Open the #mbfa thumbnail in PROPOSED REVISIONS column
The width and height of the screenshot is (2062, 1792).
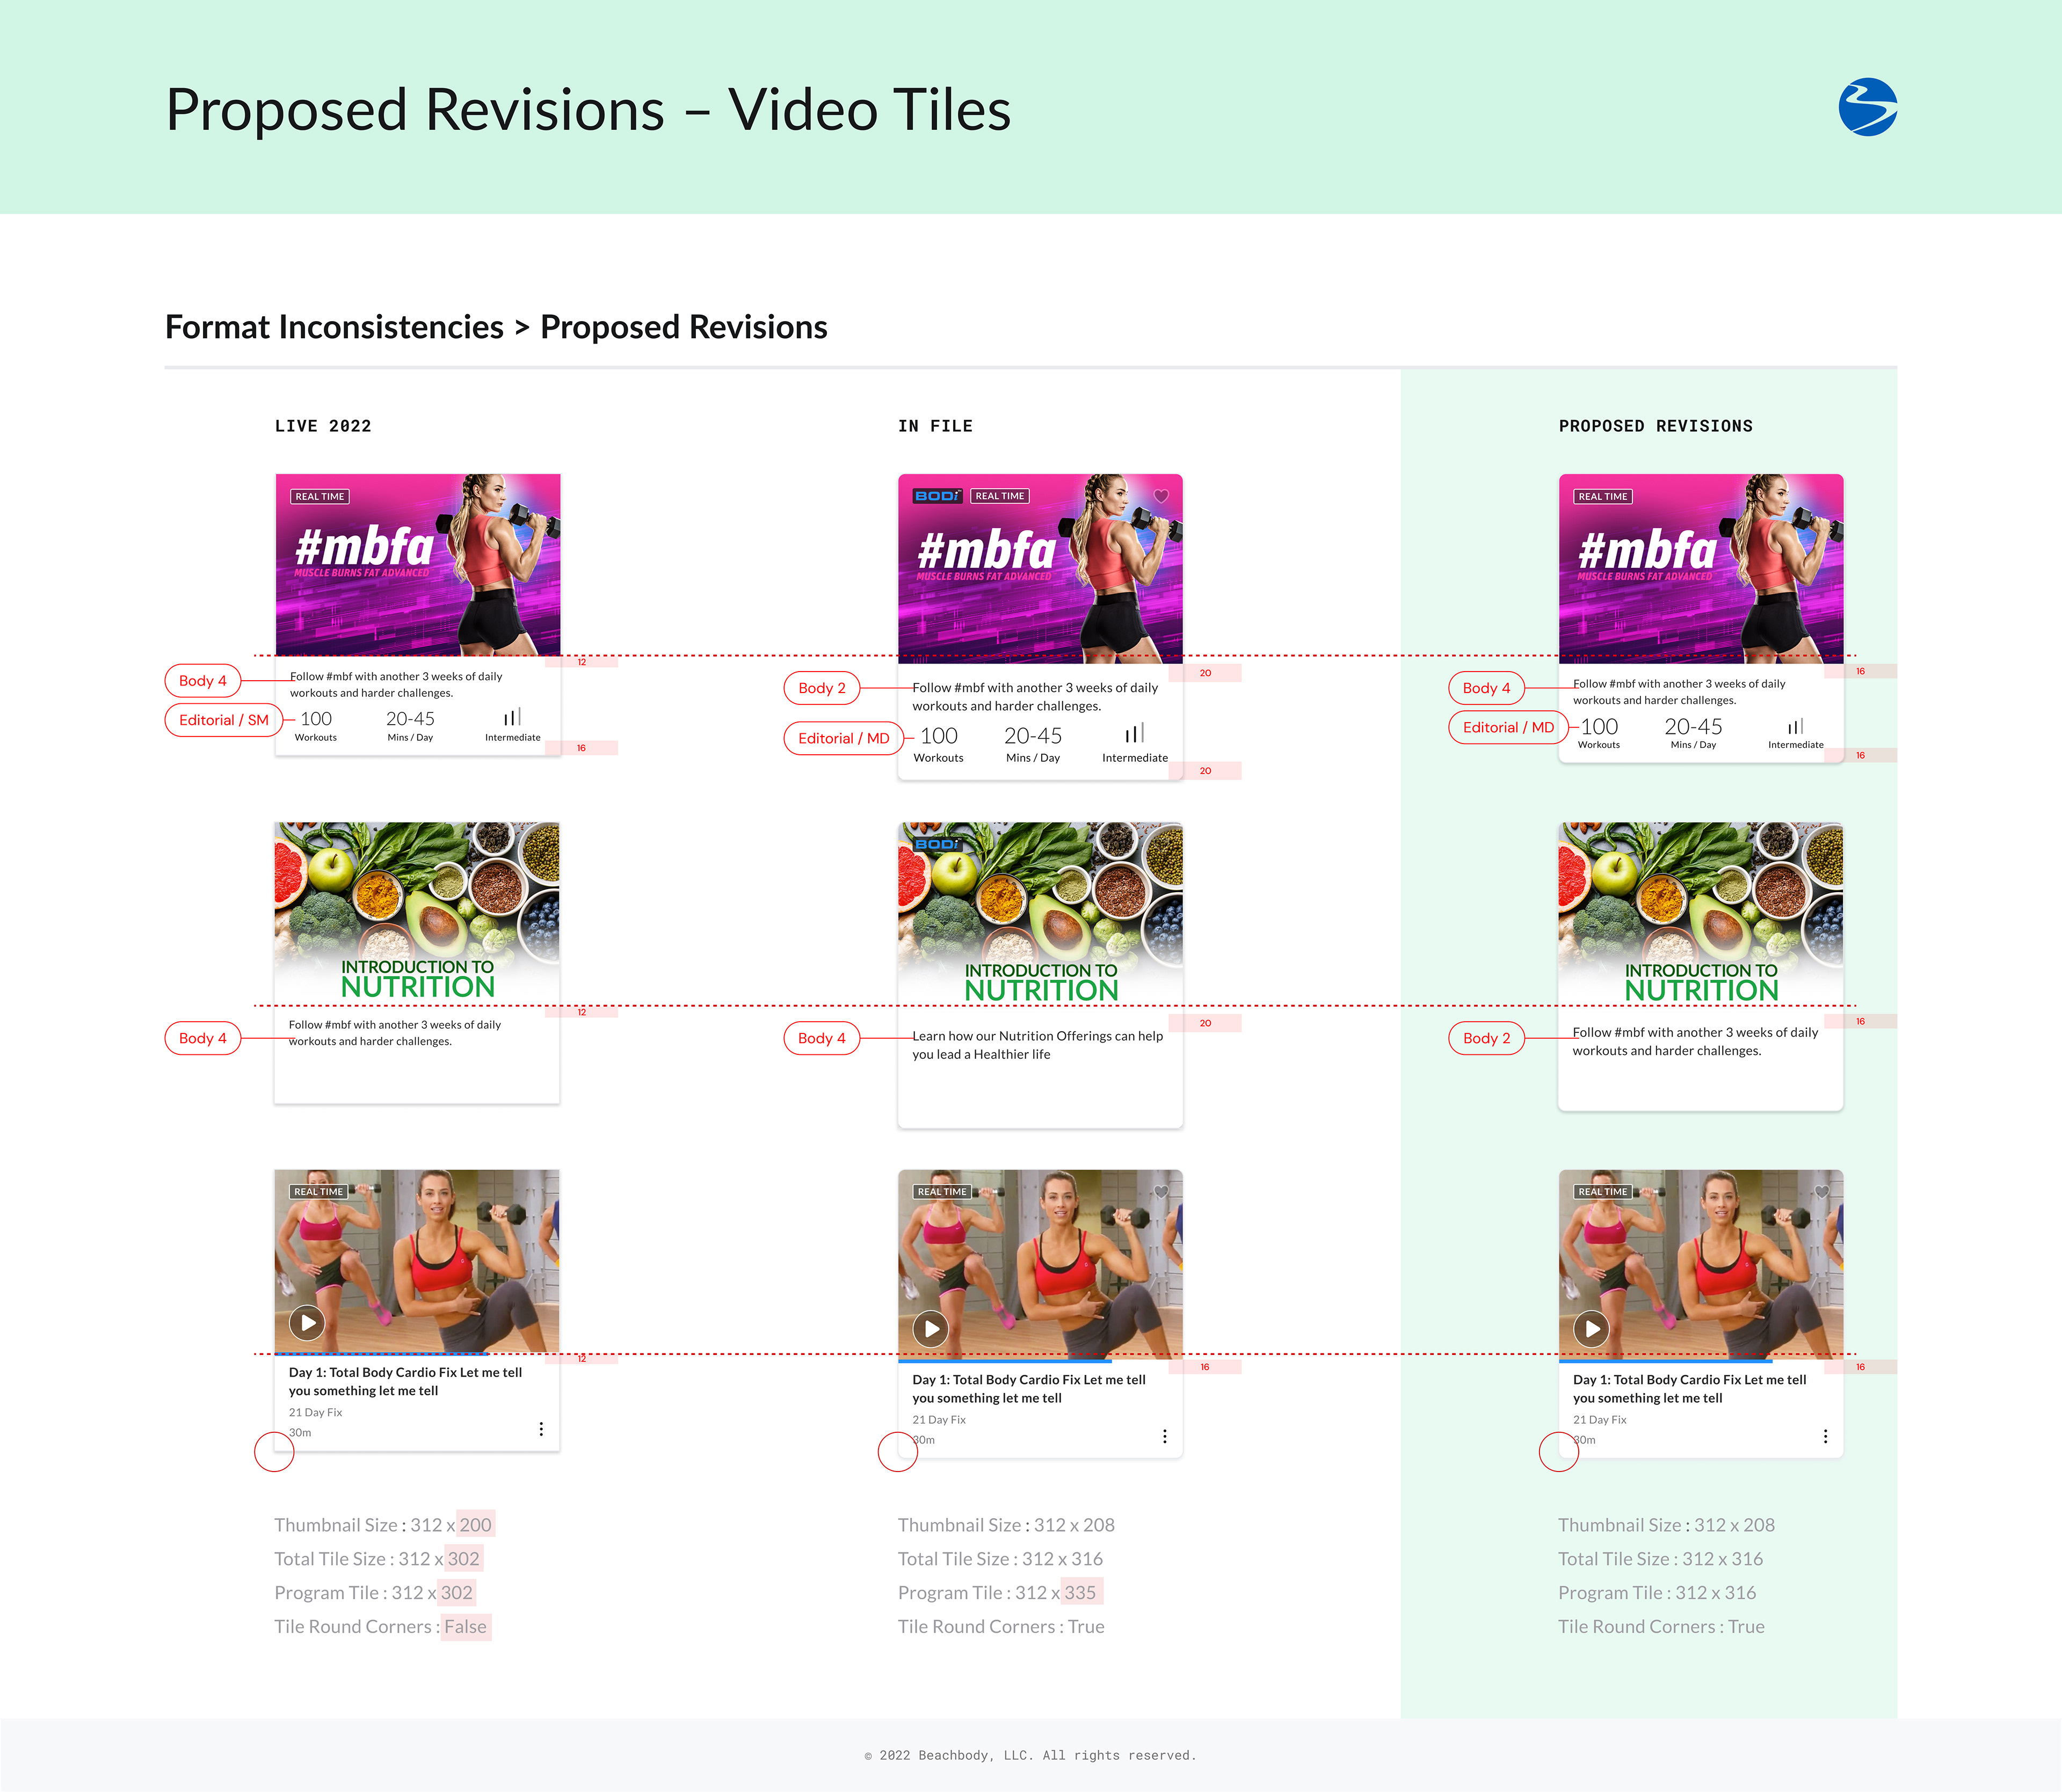tap(1701, 568)
